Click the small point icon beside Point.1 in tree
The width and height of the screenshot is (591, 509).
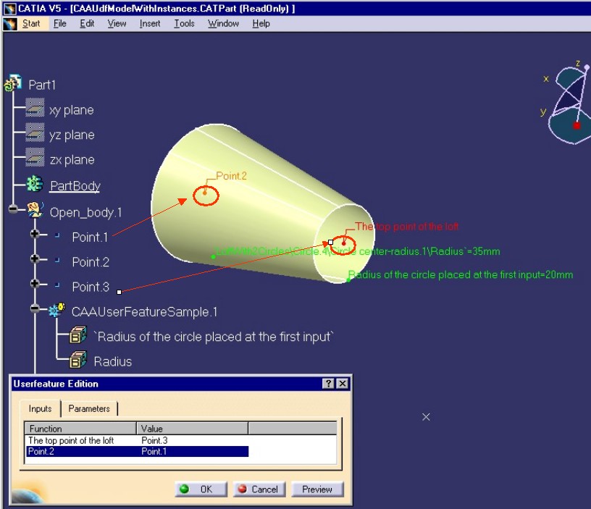pyautogui.click(x=57, y=235)
